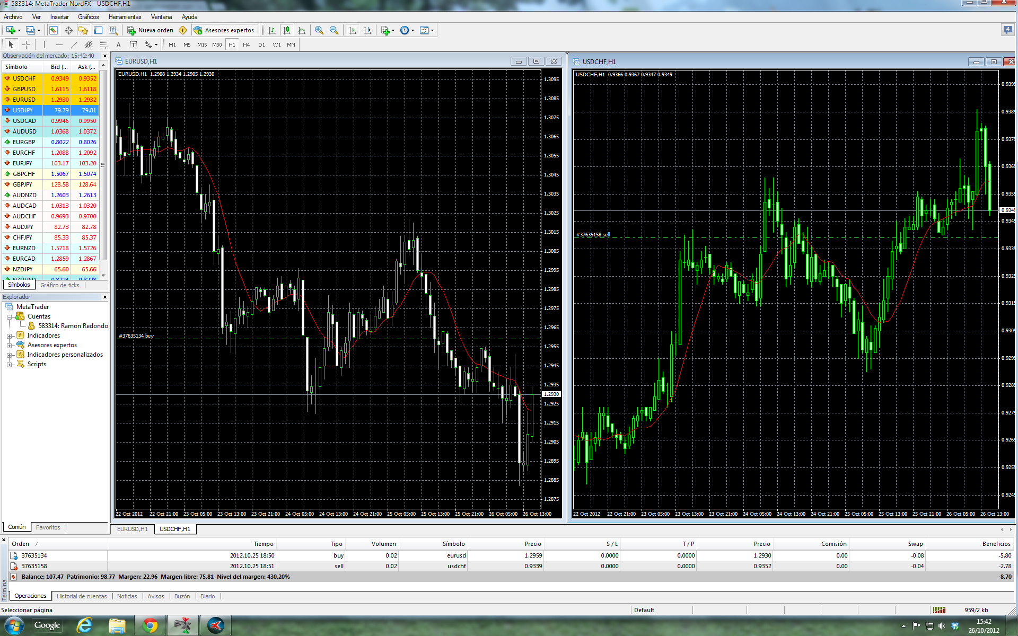Toggle chart auto scroll
Screen dimensions: 1018x636
point(353,30)
